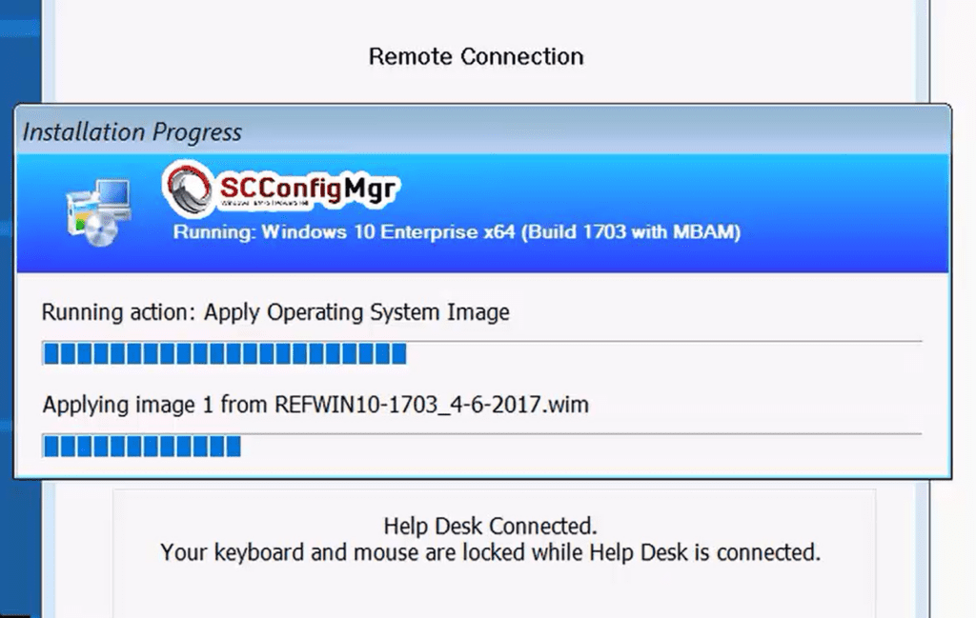The width and height of the screenshot is (976, 618).
Task: Click the Help Desk message panel box
Action: 495,553
